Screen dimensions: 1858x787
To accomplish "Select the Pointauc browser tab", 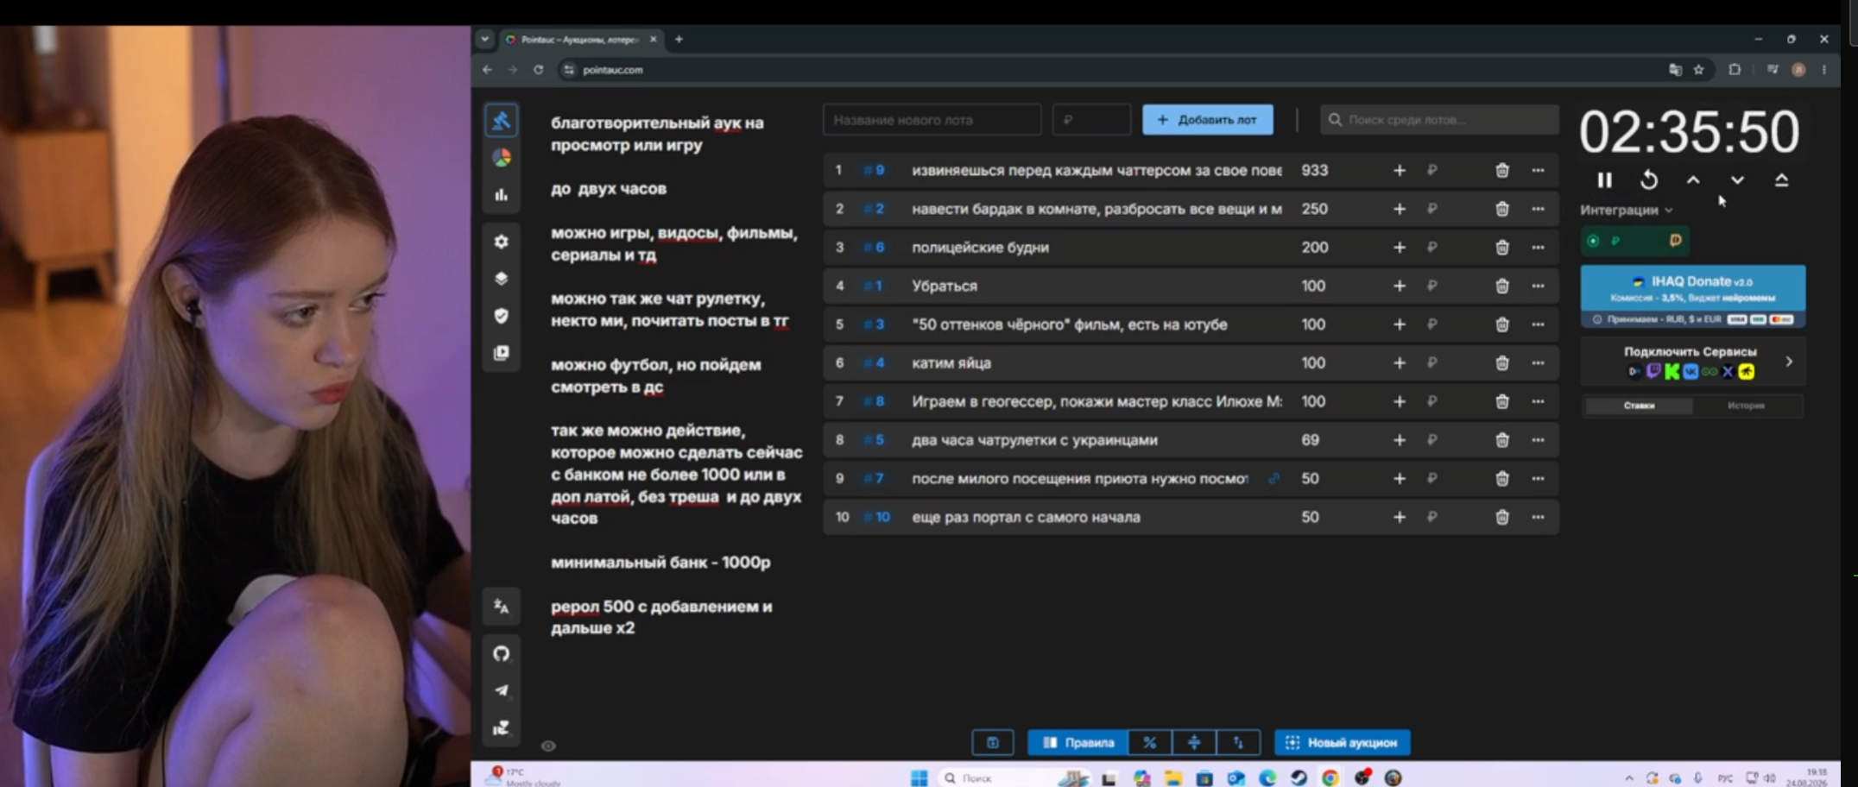I will pyautogui.click(x=580, y=40).
